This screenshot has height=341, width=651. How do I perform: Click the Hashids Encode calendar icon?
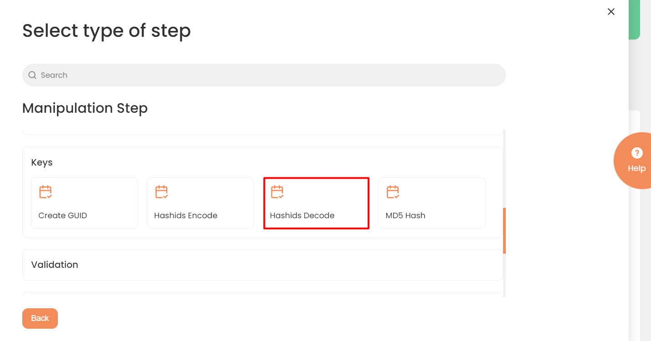point(162,192)
